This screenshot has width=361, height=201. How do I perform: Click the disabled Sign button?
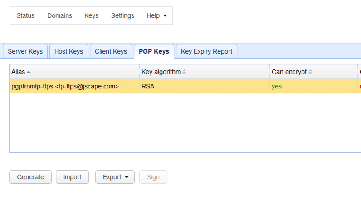coord(153,177)
